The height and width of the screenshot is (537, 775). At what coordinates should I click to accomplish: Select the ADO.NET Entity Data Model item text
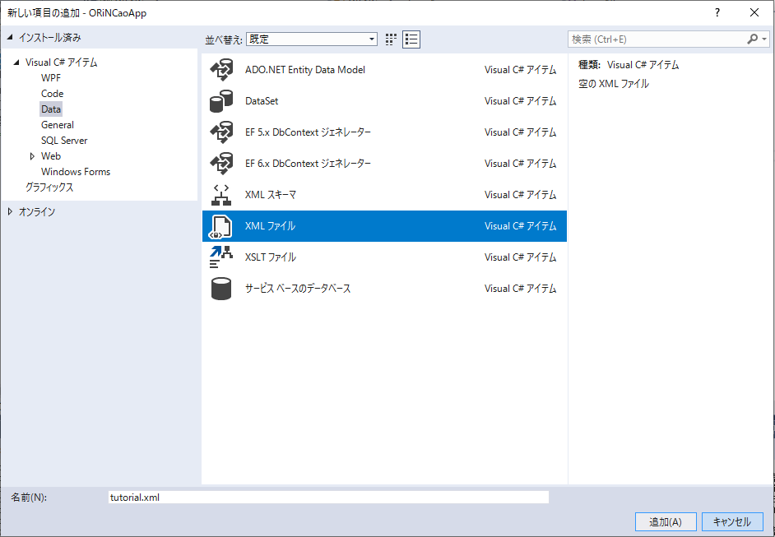point(305,70)
